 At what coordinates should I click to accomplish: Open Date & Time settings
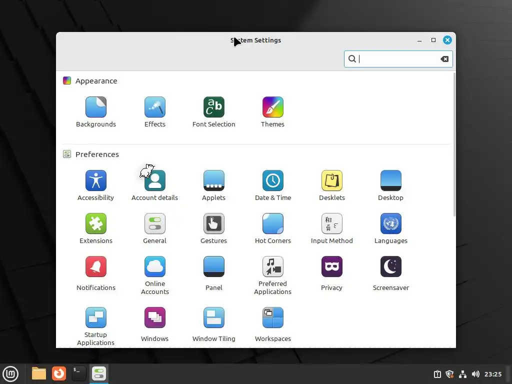click(272, 185)
